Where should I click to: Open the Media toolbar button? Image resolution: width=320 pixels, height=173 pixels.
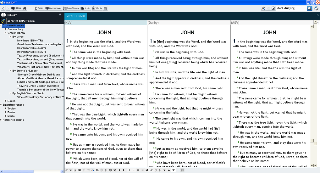pyautogui.click(x=97, y=8)
